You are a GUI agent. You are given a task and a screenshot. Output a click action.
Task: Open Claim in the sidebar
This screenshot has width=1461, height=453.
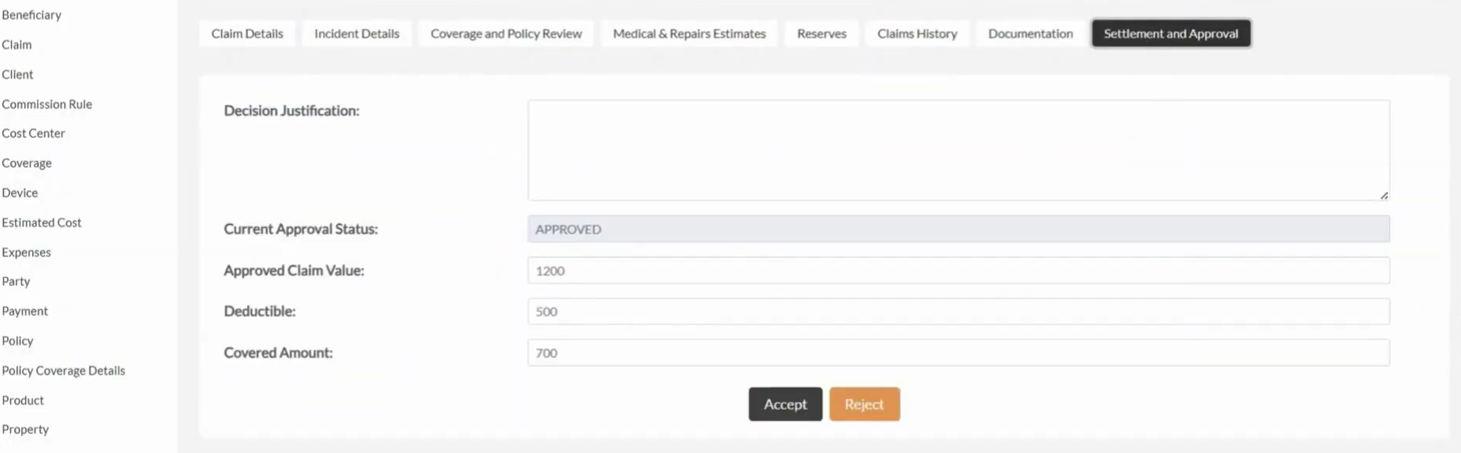point(16,45)
